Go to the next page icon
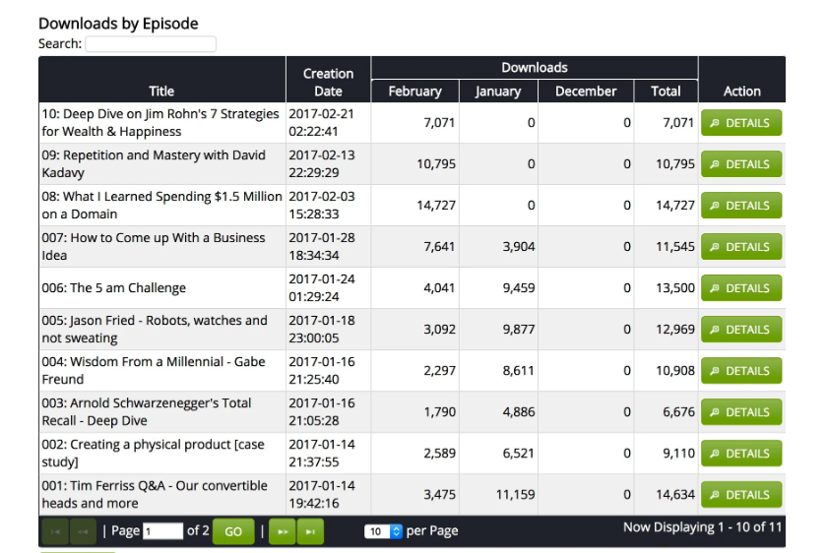Image resolution: width=828 pixels, height=553 pixels. (283, 531)
